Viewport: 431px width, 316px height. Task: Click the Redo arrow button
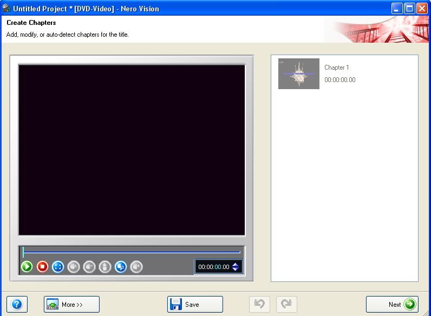(286, 304)
